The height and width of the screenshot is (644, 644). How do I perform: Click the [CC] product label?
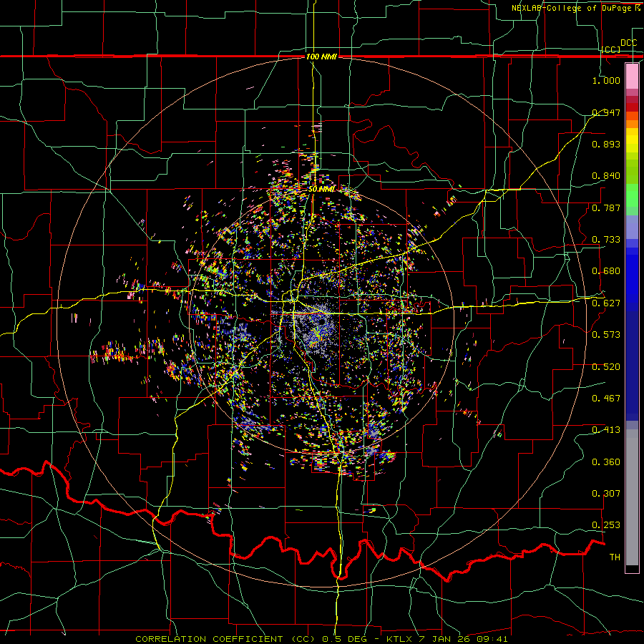pyautogui.click(x=611, y=49)
